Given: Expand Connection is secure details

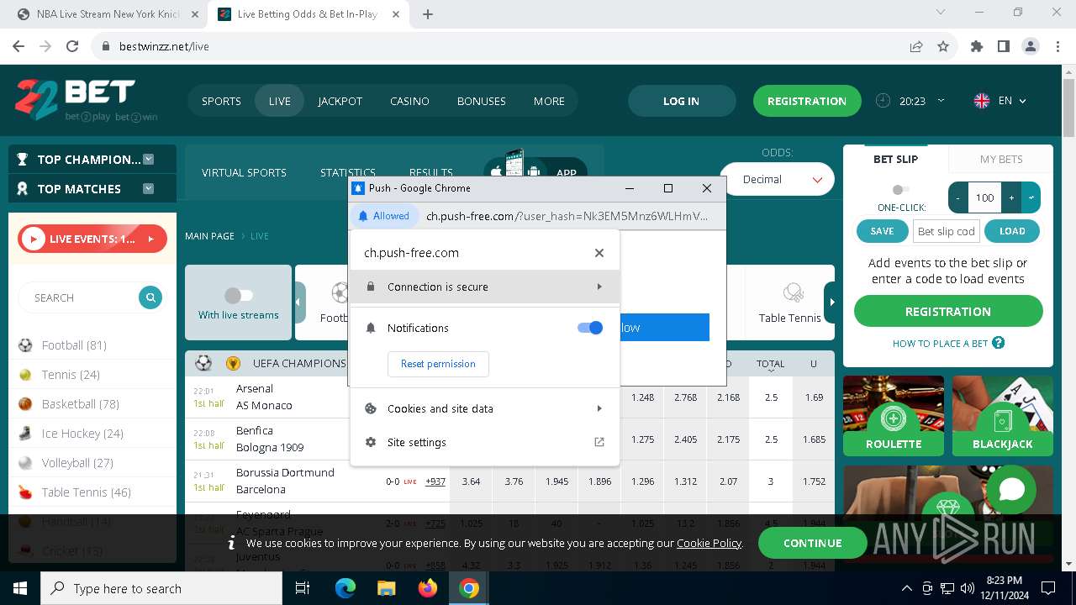Looking at the screenshot, I should pyautogui.click(x=485, y=287).
